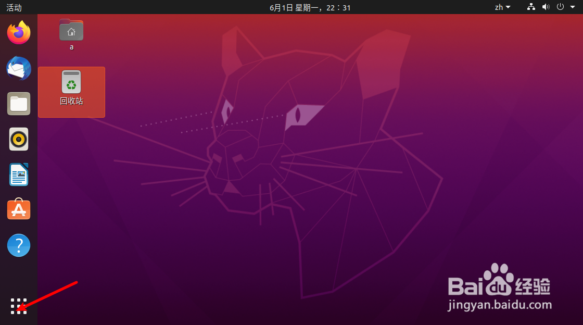Open LibreOffice Writer from the dock
583x325 pixels.
[x=19, y=174]
